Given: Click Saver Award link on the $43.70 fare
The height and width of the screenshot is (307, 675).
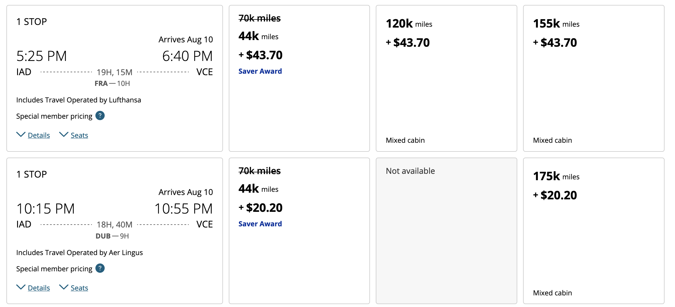Looking at the screenshot, I should point(260,71).
